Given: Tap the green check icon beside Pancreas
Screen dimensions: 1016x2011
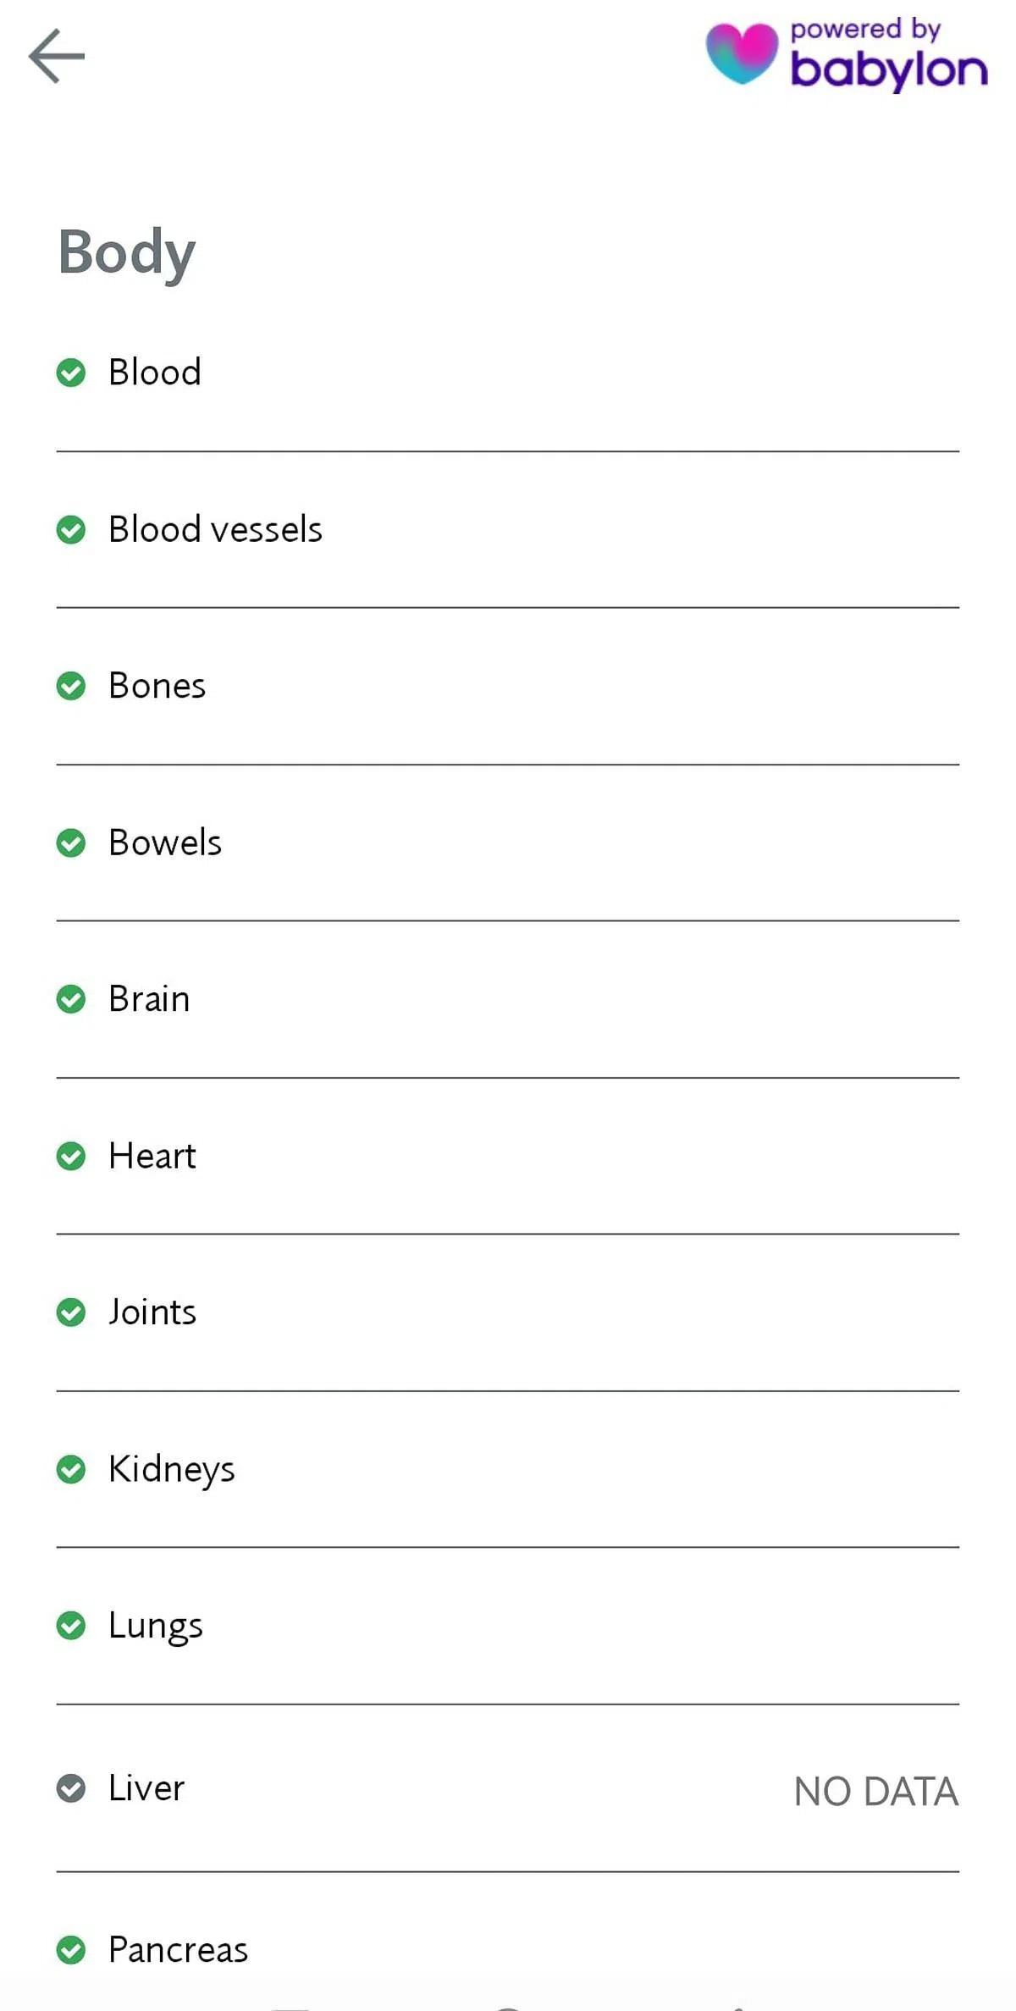Looking at the screenshot, I should pos(71,1949).
